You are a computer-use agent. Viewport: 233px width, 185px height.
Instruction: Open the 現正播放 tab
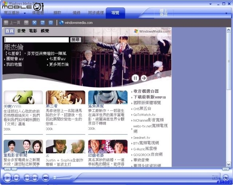pyautogui.click(x=12, y=13)
